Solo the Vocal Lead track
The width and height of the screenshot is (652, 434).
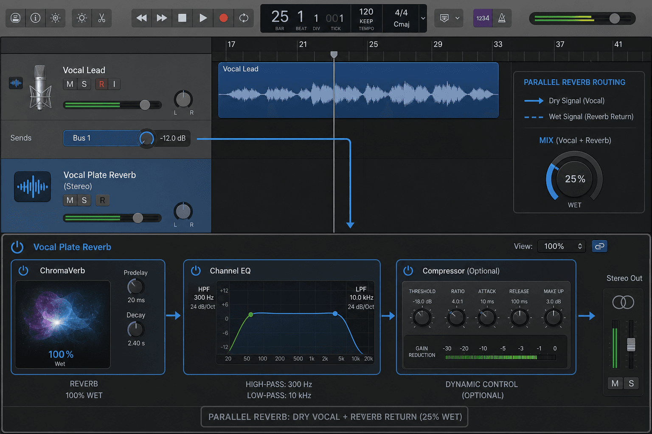pyautogui.click(x=84, y=84)
